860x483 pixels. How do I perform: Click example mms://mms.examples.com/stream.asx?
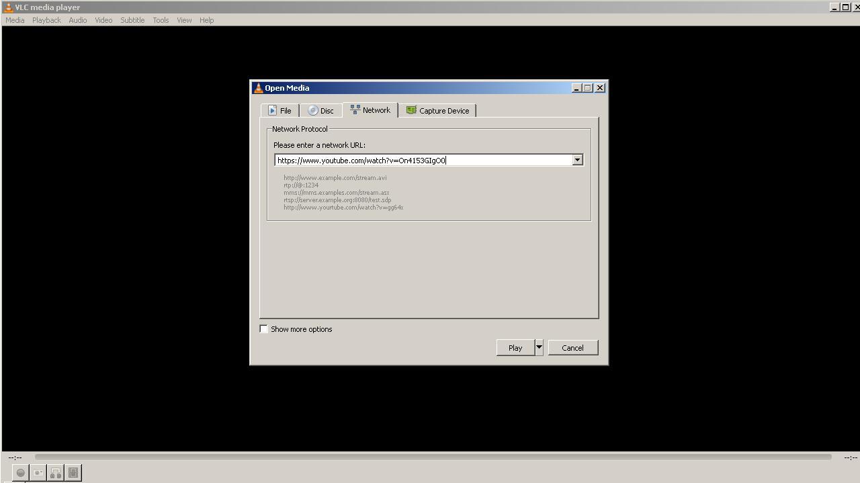click(x=336, y=193)
